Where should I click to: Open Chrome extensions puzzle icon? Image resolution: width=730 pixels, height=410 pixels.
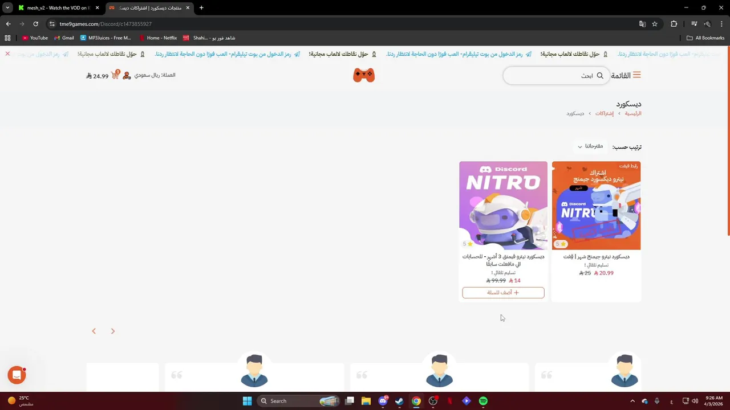click(674, 24)
